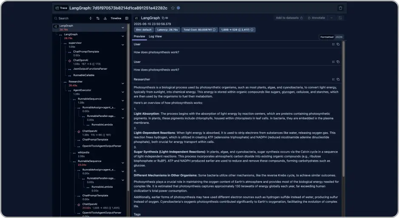
Task: Click the Light Absorption heading text
Action: pyautogui.click(x=146, y=114)
